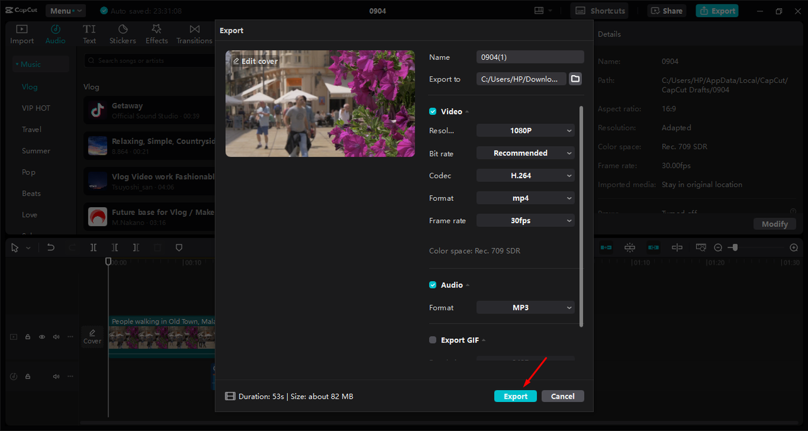Select the Summer music category
808x431 pixels.
36,151
